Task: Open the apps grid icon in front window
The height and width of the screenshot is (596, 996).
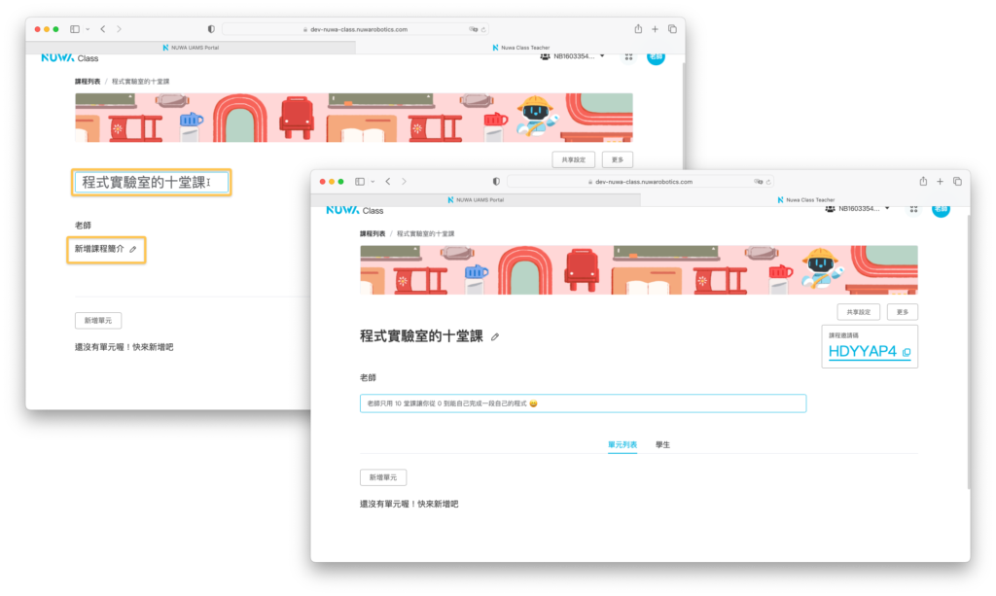Action: [x=913, y=209]
